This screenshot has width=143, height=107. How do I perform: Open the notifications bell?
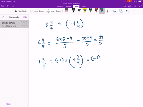click(x=125, y=6)
